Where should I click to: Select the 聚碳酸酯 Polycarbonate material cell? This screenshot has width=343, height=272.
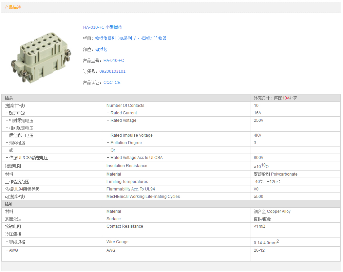(x=275, y=174)
